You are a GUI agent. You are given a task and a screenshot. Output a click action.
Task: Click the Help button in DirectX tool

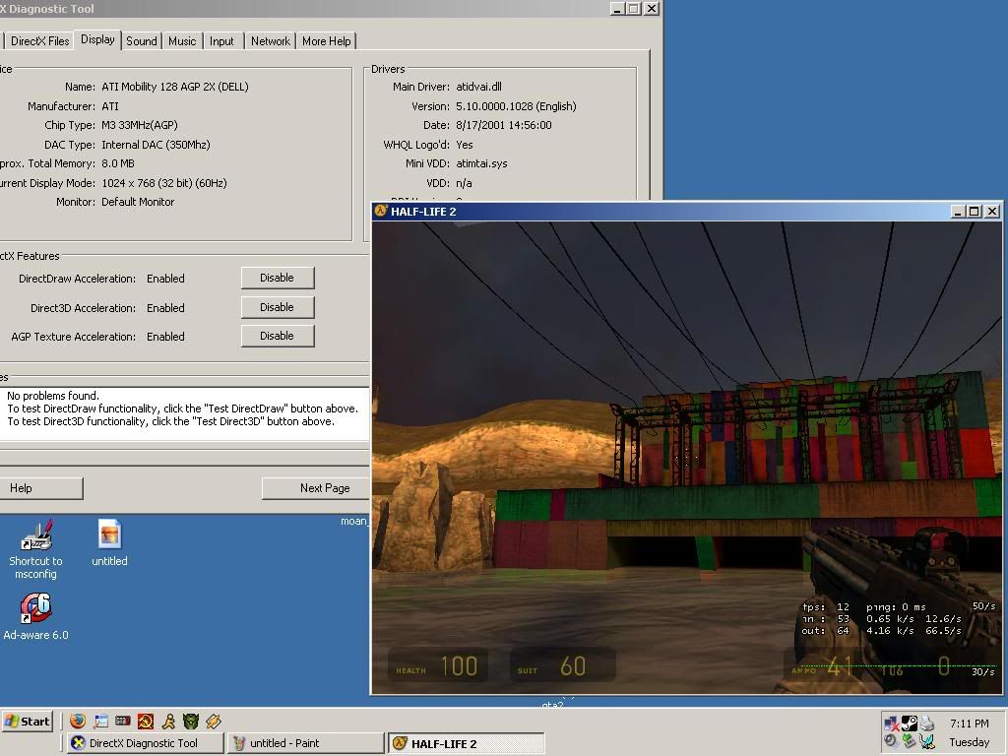39,488
